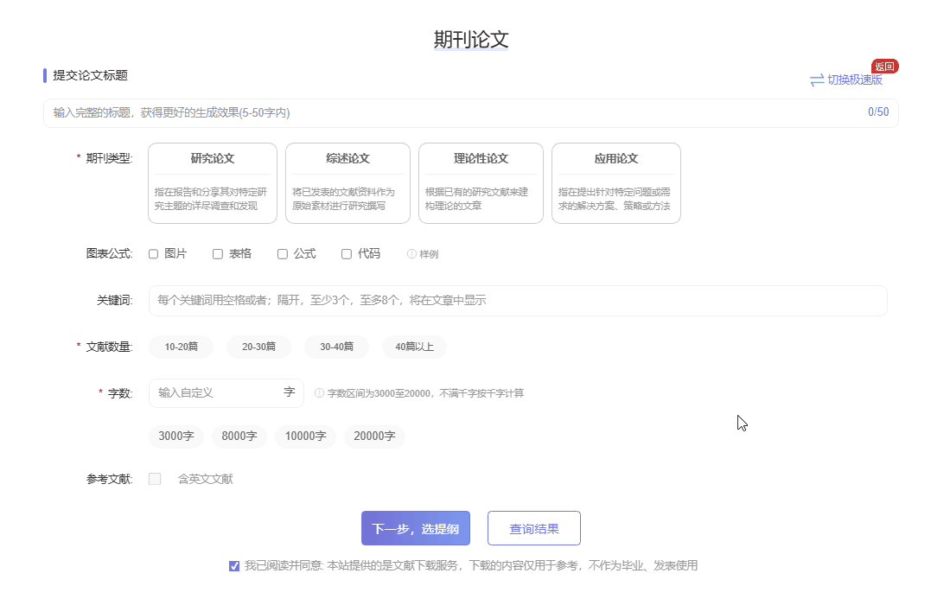Click the info icon next to 样例

click(411, 254)
